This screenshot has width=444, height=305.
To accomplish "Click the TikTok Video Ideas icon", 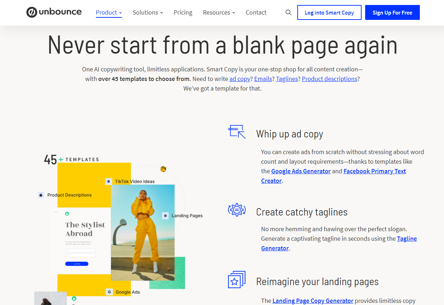I will 109,181.
